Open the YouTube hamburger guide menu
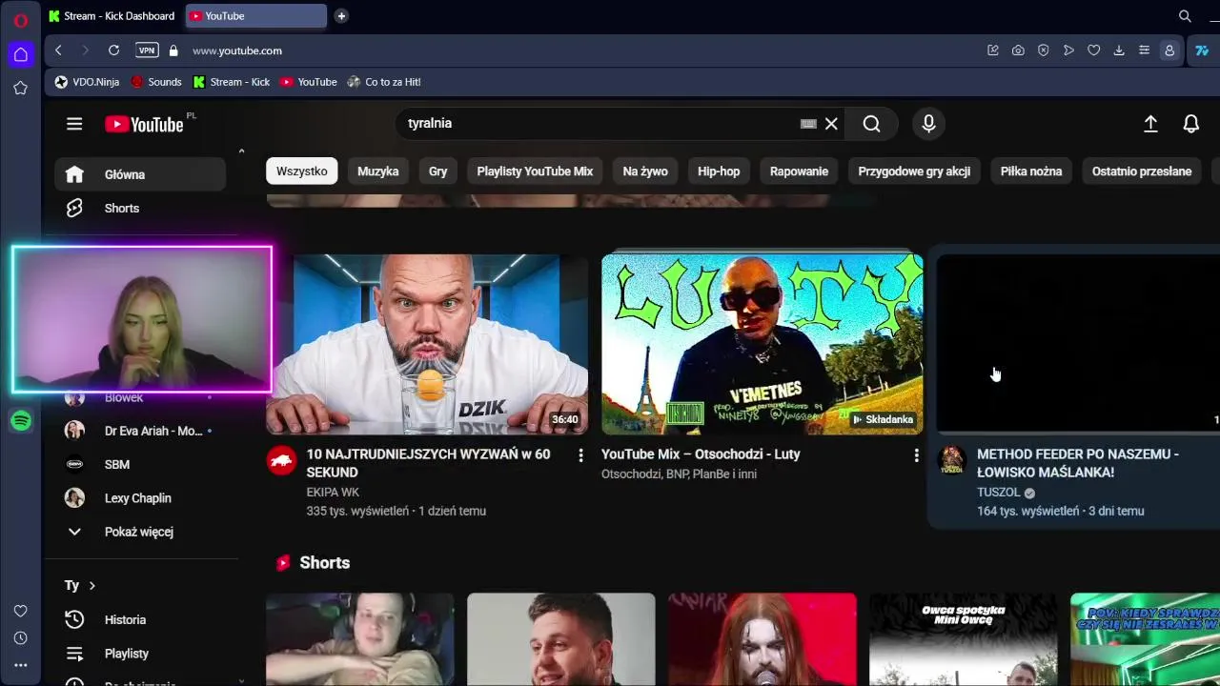The width and height of the screenshot is (1220, 686). click(74, 124)
